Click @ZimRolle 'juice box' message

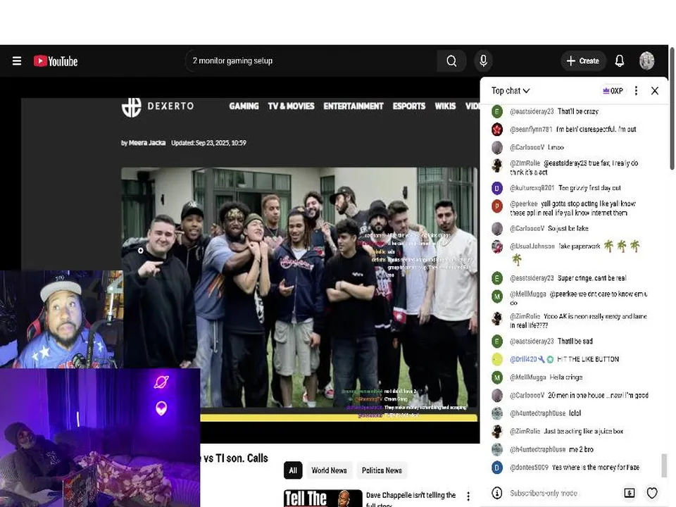point(583,431)
